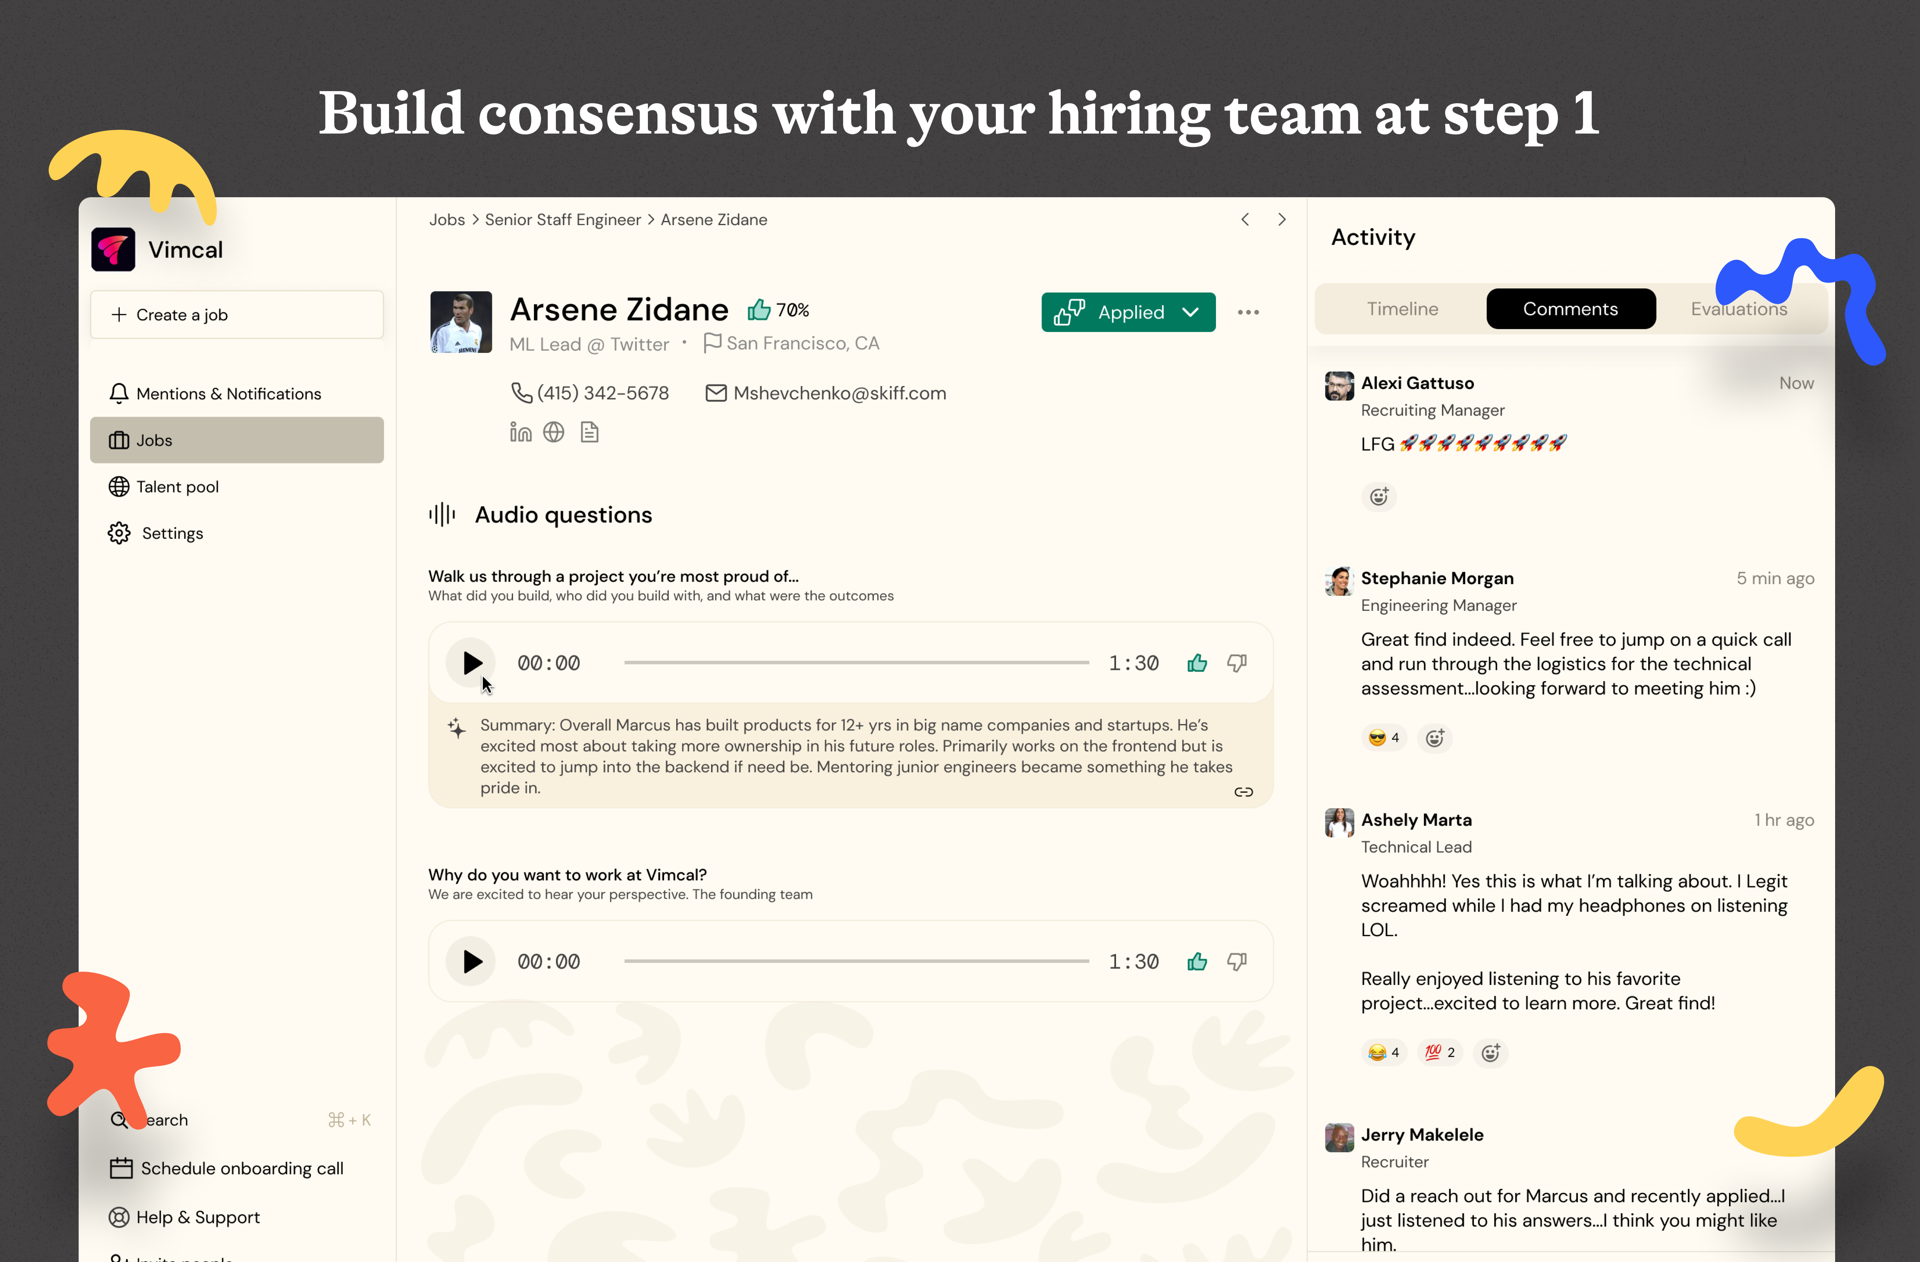Image resolution: width=1920 pixels, height=1262 pixels.
Task: Thumbs down the first audio answer
Action: point(1237,662)
